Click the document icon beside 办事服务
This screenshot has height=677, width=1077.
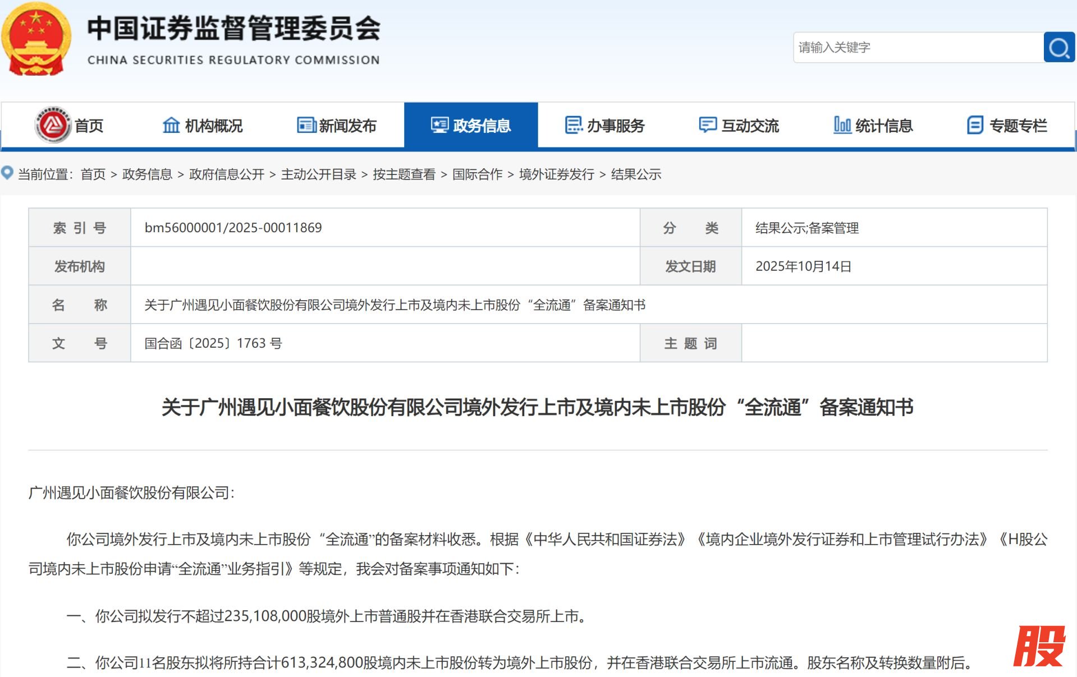[x=574, y=125]
